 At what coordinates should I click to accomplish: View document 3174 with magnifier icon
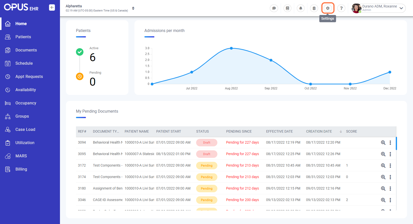click(x=383, y=177)
